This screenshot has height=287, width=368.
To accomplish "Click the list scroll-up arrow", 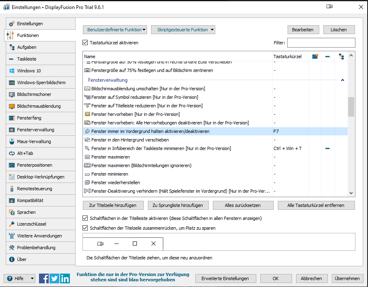I will coord(351,55).
